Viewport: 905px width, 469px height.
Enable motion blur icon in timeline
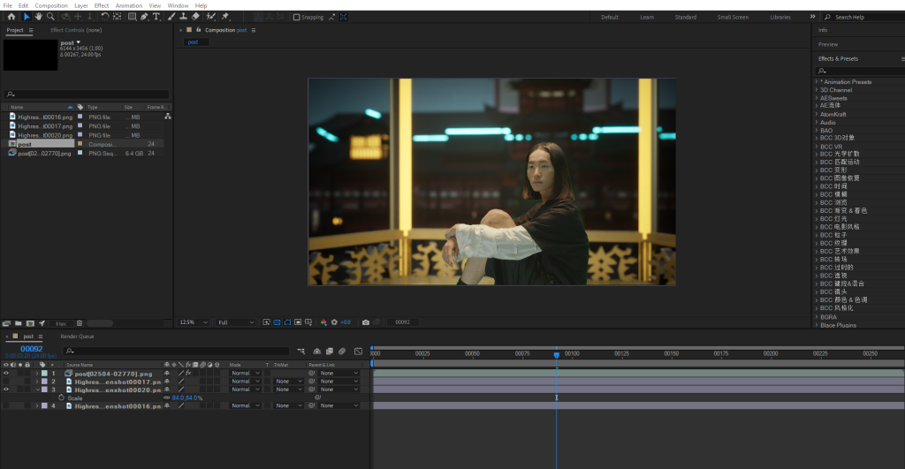click(342, 351)
